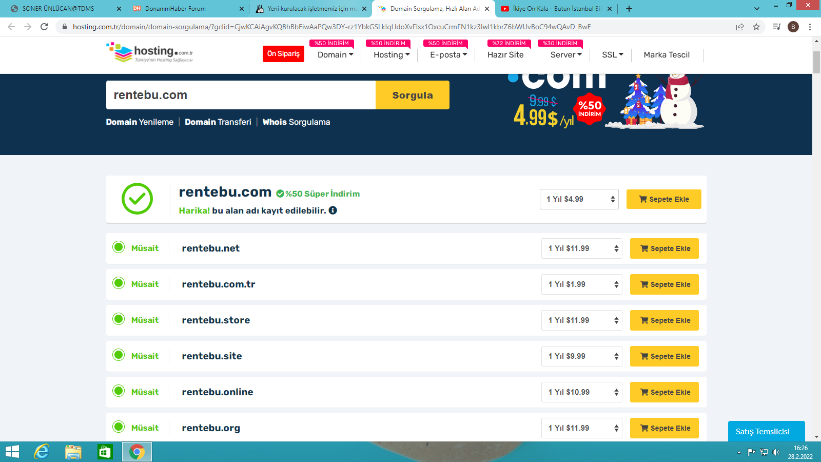
Task: Open the Windows Start menu
Action: pos(12,452)
